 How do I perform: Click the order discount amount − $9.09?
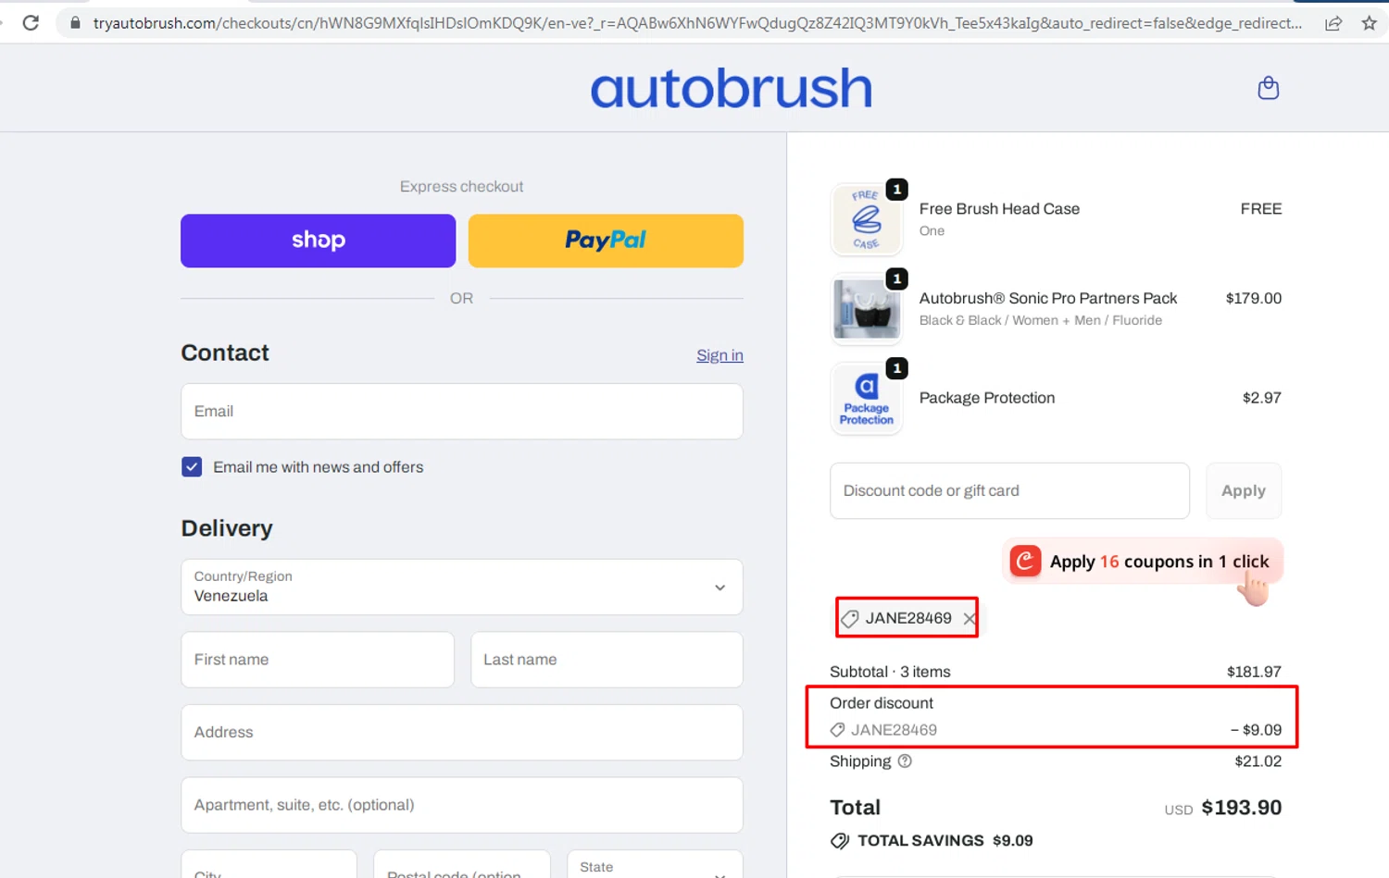point(1256,730)
